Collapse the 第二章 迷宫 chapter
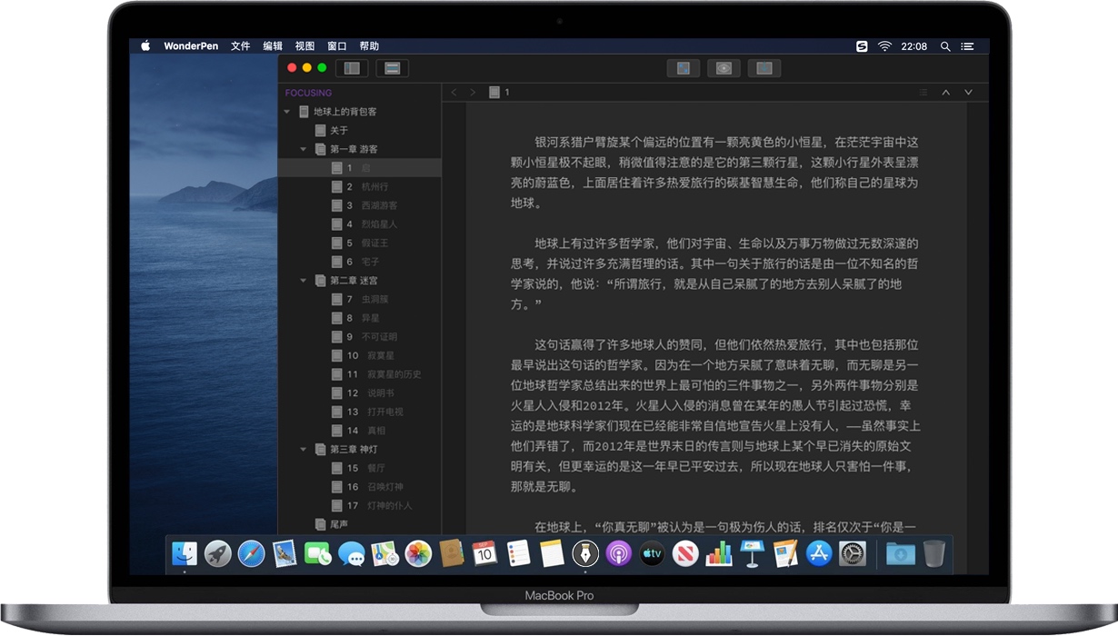The image size is (1118, 636). [303, 280]
